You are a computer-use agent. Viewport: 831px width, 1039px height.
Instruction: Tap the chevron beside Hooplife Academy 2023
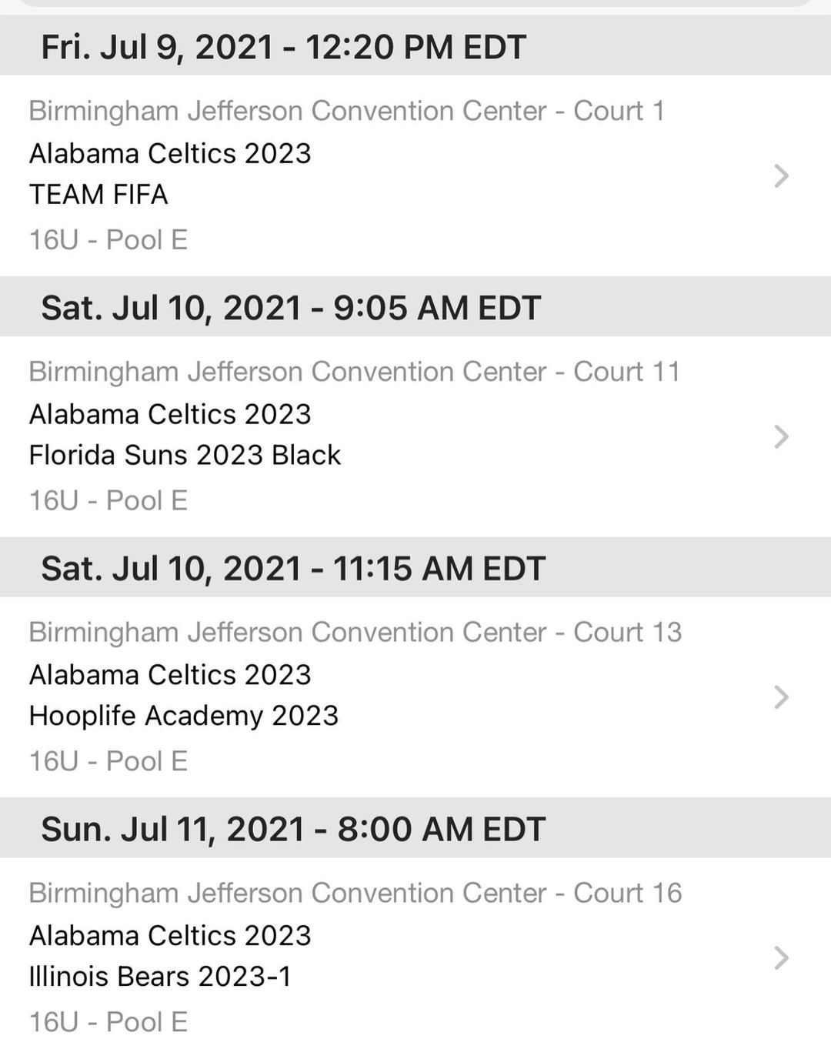tap(781, 697)
